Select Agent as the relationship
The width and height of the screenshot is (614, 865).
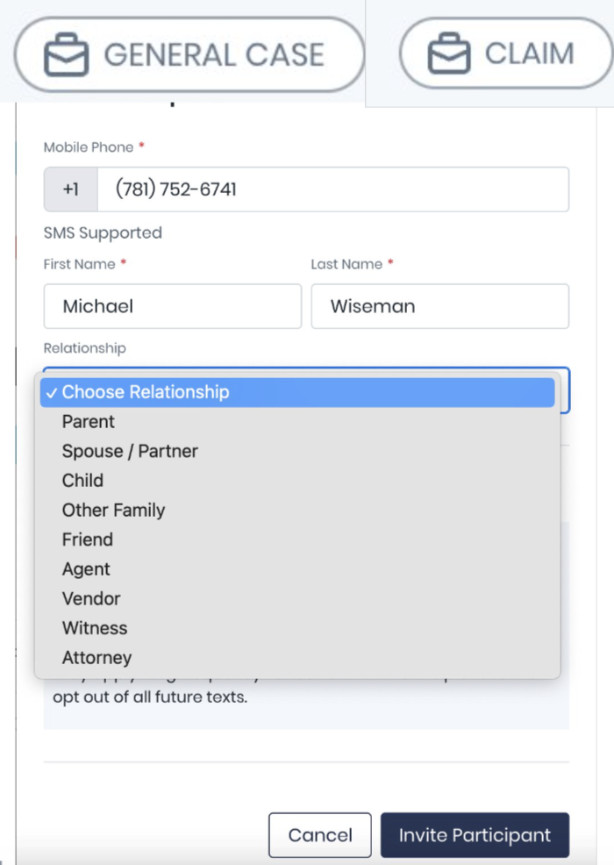click(86, 569)
